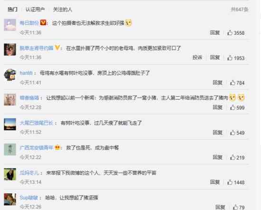Screen dimensions: 261x210
Task: Reply to the comment posted at 12:28
Action: click(x=217, y=108)
